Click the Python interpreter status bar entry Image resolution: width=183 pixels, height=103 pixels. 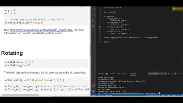(98, 96)
